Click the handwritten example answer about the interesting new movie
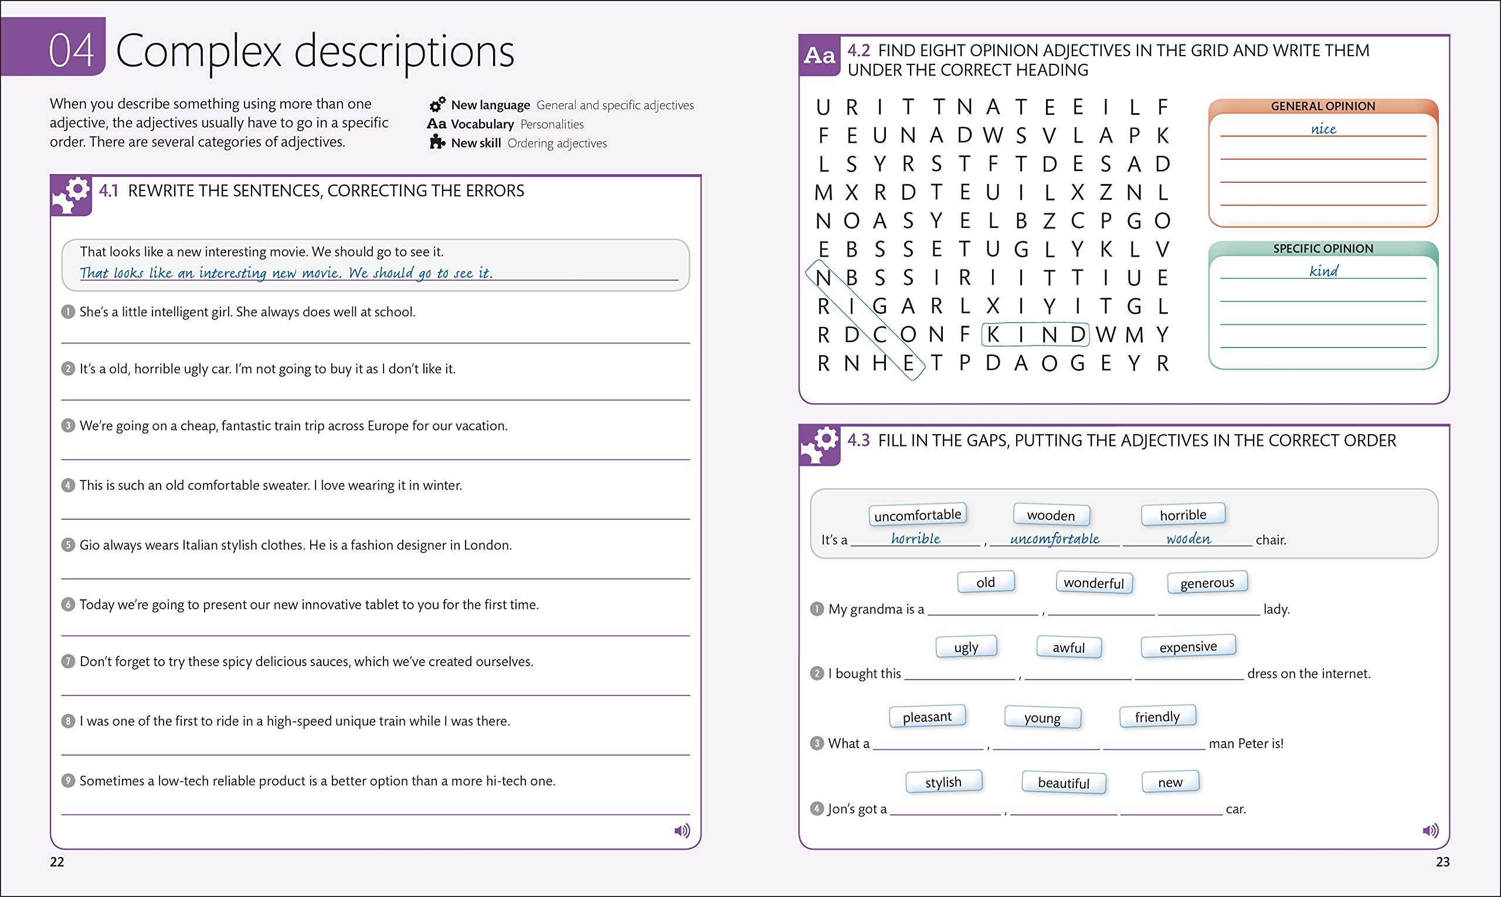This screenshot has height=897, width=1501. tap(286, 272)
